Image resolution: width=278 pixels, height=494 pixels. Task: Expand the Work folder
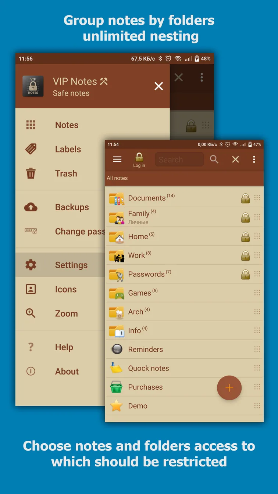click(x=136, y=255)
